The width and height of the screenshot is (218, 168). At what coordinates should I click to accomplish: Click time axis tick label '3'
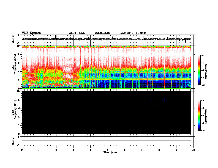(73, 150)
